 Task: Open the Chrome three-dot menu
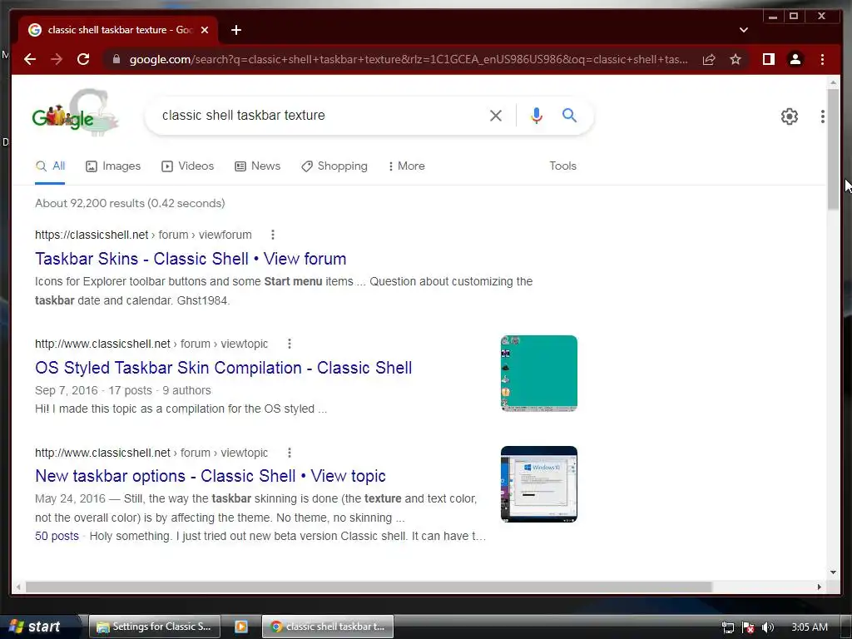tap(822, 59)
